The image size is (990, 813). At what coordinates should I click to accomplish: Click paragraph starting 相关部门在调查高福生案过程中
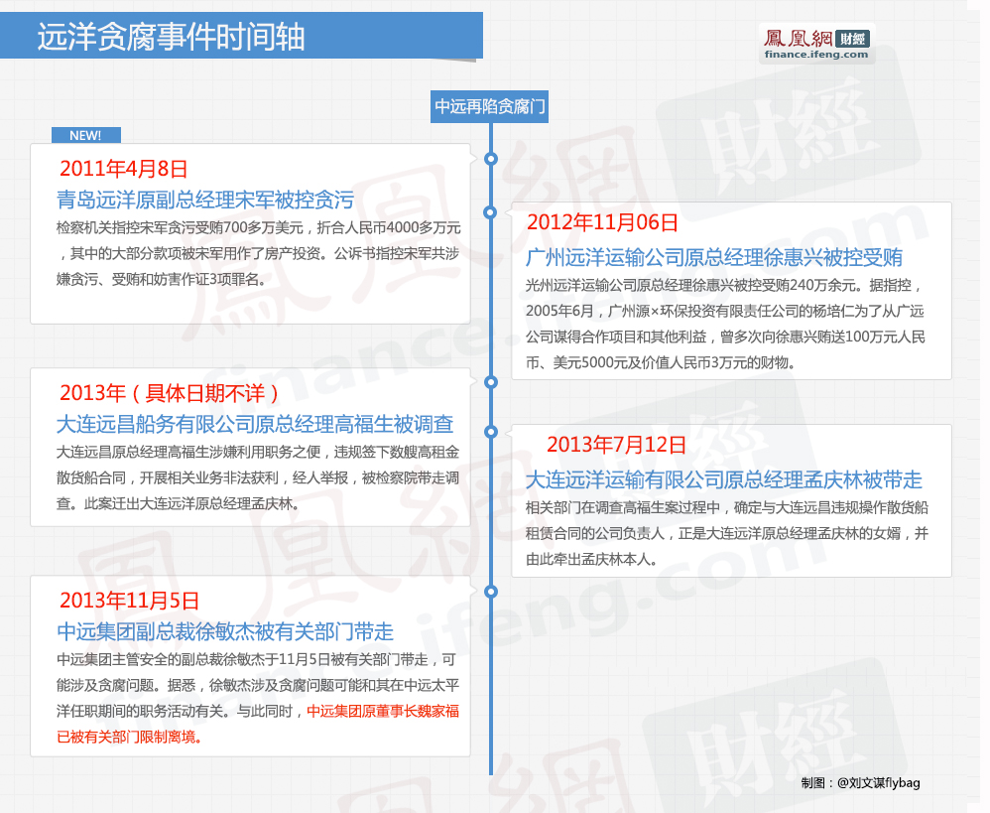click(727, 533)
